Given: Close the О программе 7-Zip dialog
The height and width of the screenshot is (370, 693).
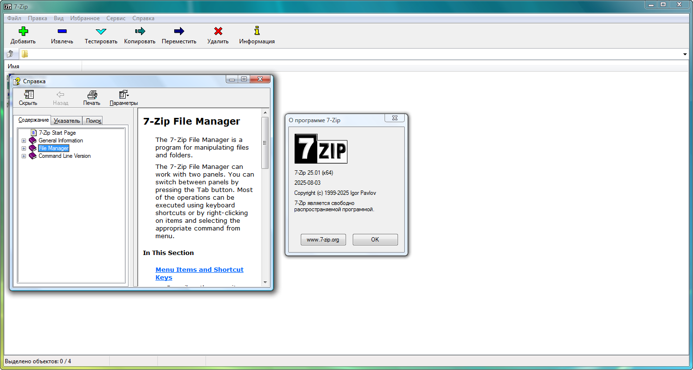Looking at the screenshot, I should pyautogui.click(x=395, y=118).
